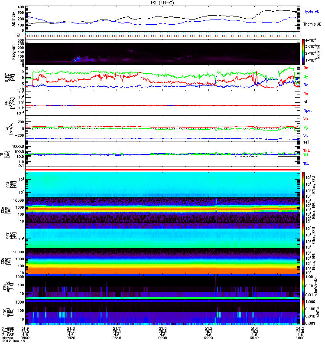This screenshot has width=325, height=347.
Task: Pick the red Bz legend entry
Action: (306, 68)
